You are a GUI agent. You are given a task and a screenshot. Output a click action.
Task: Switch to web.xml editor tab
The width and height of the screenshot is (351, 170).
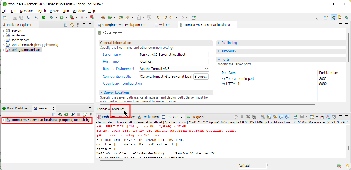click(x=163, y=25)
